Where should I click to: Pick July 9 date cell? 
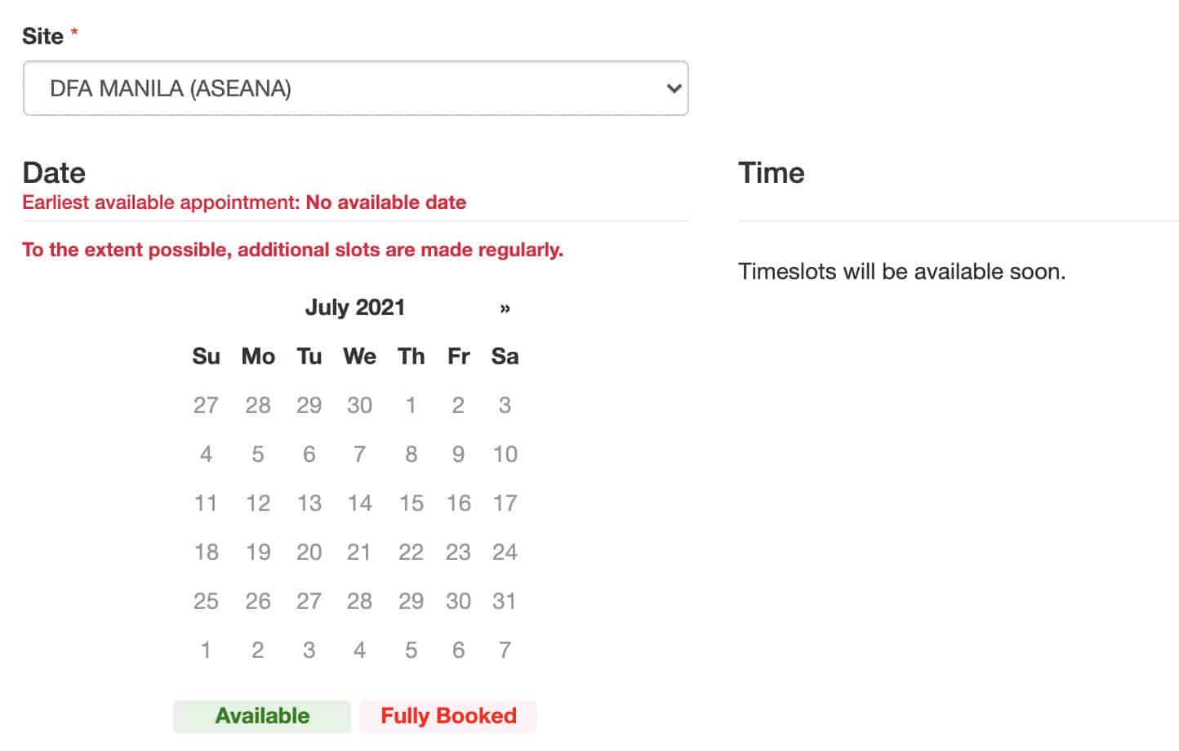(458, 454)
